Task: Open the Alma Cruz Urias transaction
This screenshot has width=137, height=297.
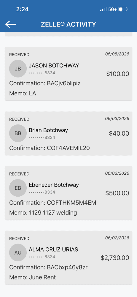Action: (68, 257)
